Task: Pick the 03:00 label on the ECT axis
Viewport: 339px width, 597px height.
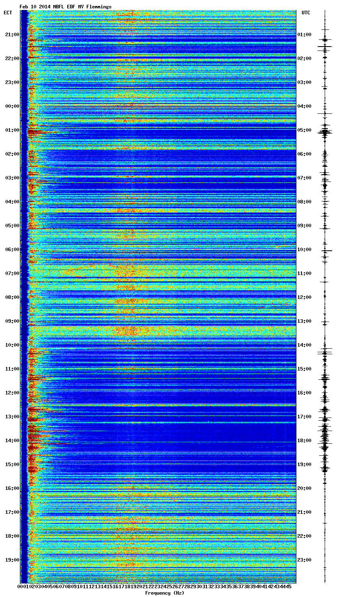Action: pyautogui.click(x=12, y=178)
